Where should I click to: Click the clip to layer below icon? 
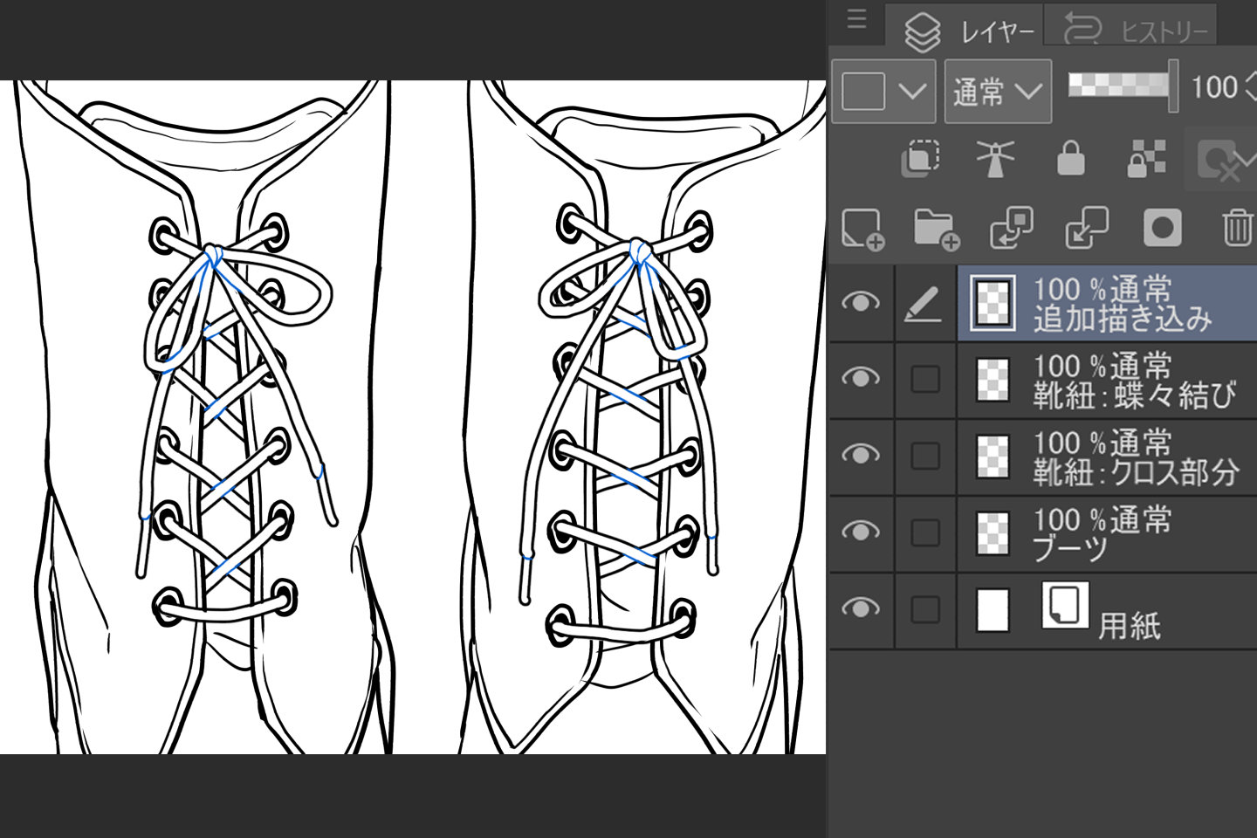920,159
